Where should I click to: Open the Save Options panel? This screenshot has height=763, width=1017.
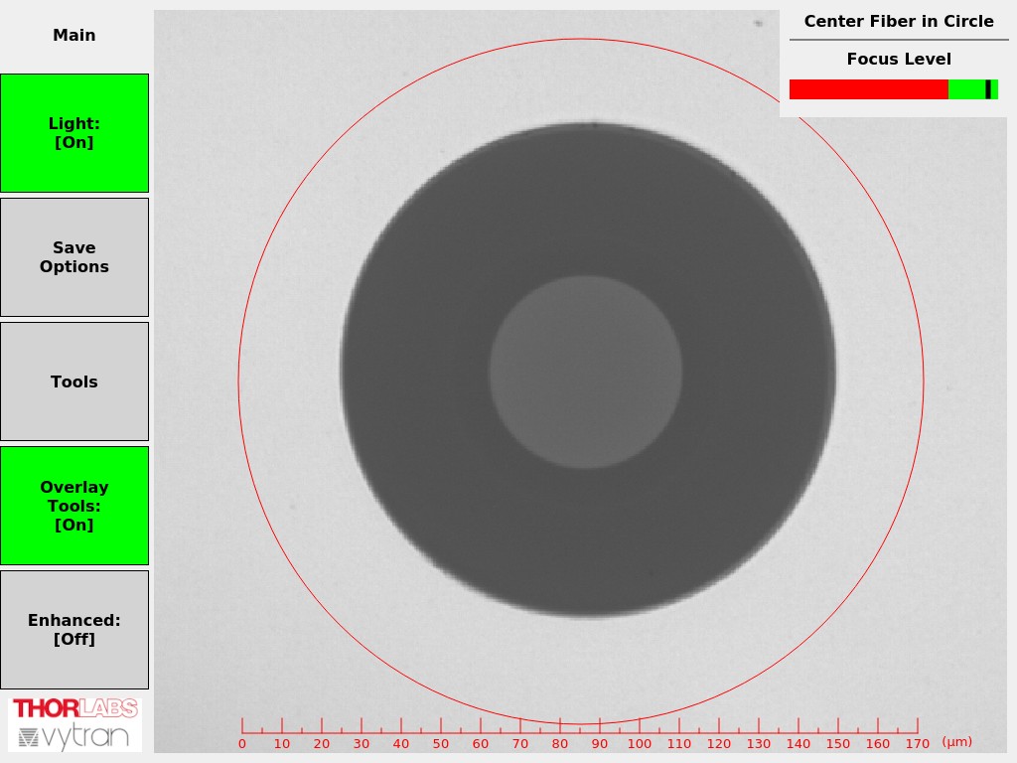pos(74,257)
